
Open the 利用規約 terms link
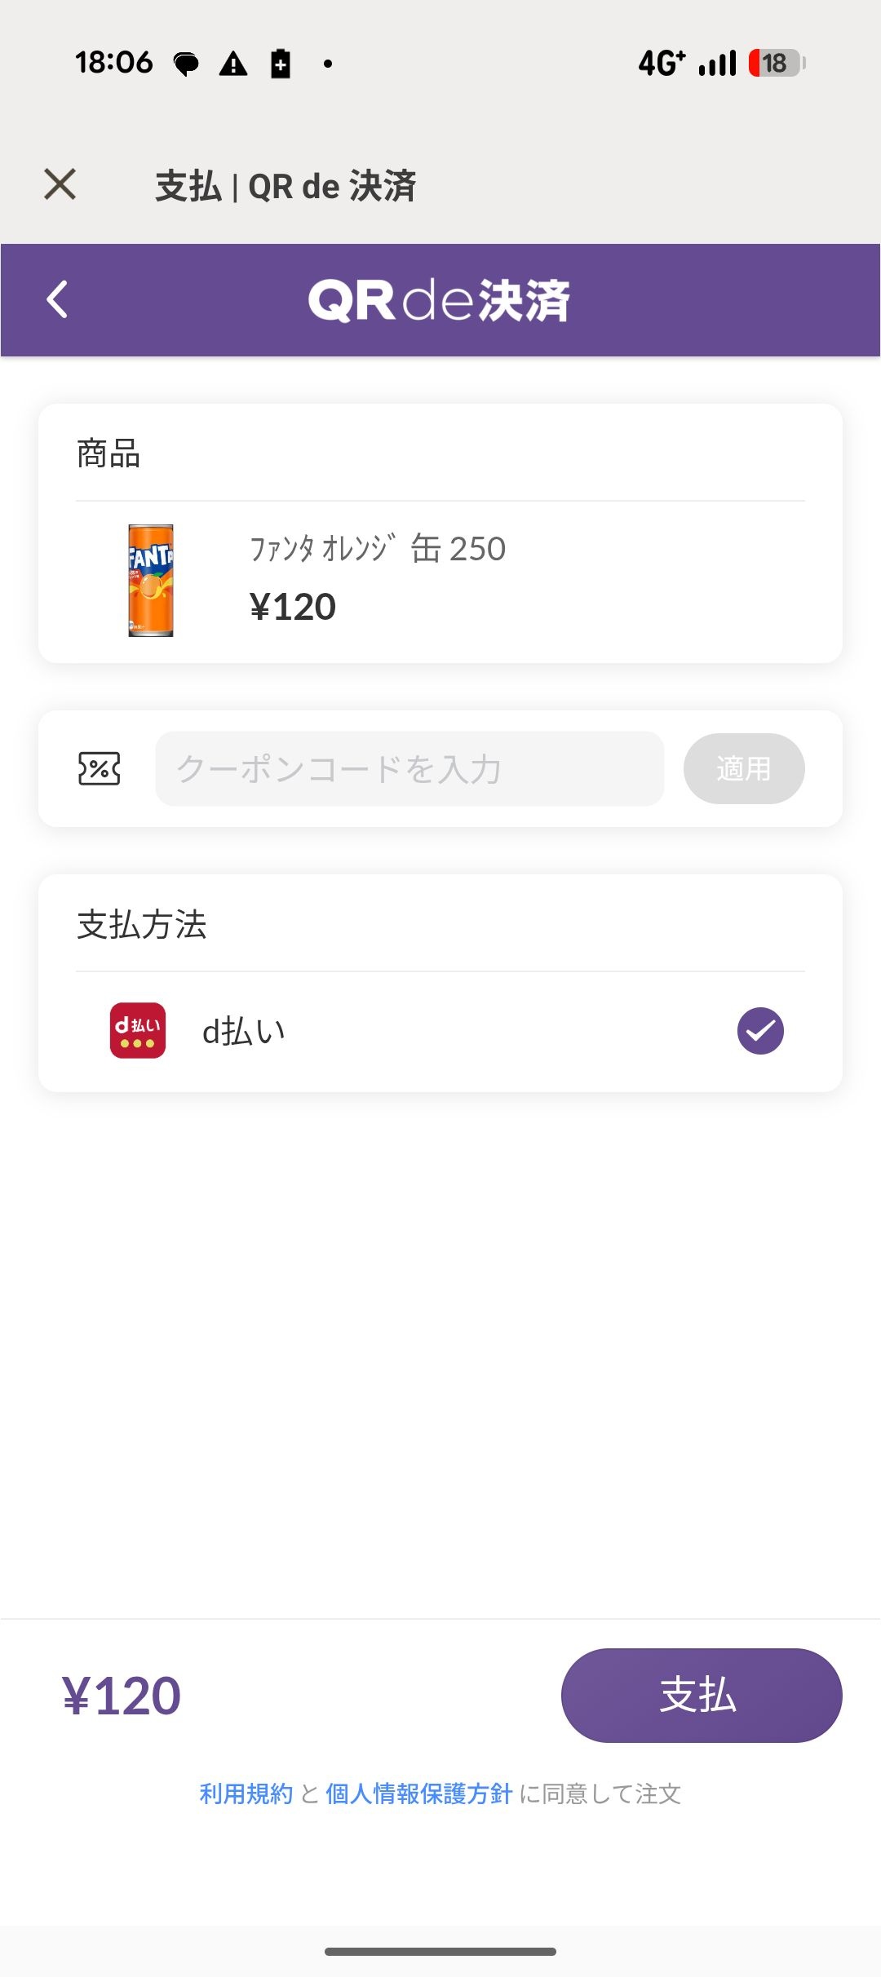point(246,1793)
